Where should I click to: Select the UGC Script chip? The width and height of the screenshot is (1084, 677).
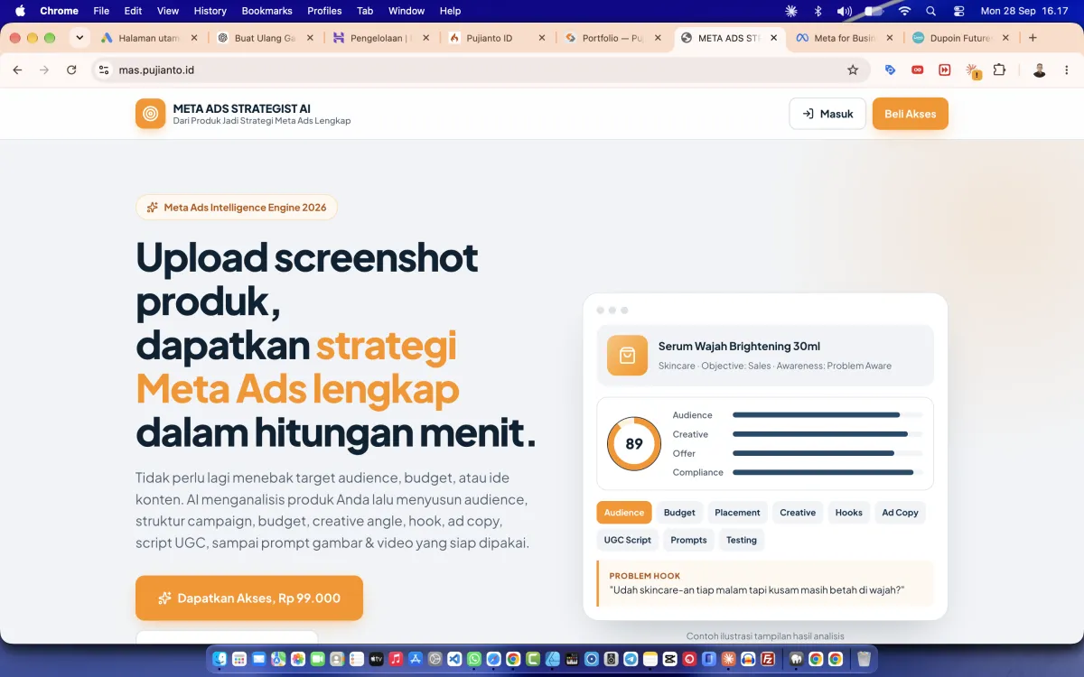[x=628, y=540]
